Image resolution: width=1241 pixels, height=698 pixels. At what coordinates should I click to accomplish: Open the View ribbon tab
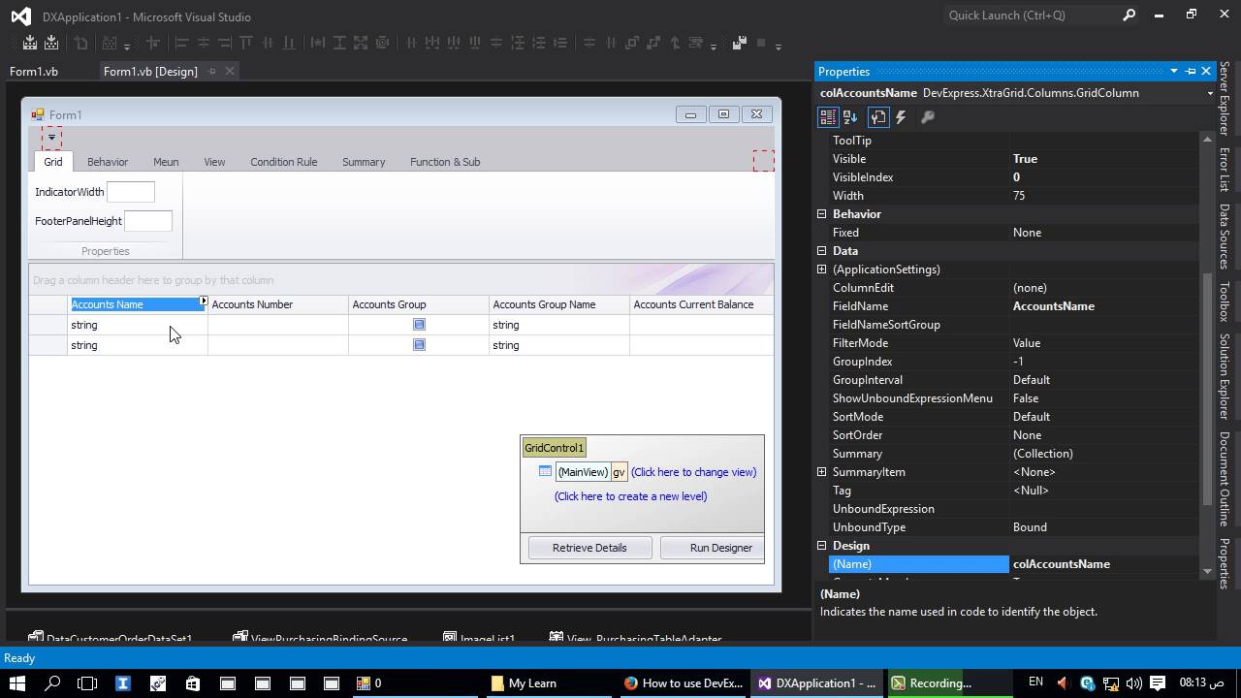coord(214,162)
